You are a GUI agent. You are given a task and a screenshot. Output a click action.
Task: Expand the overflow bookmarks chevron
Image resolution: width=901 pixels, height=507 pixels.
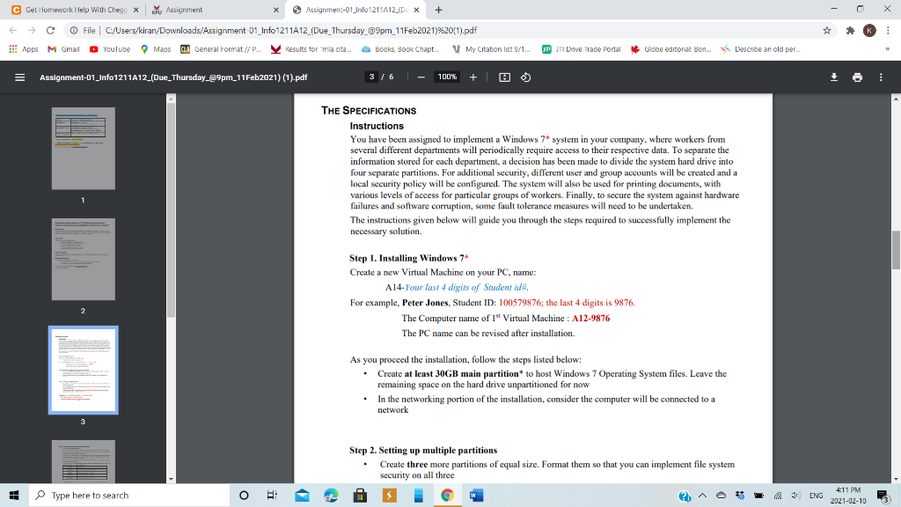[890, 48]
